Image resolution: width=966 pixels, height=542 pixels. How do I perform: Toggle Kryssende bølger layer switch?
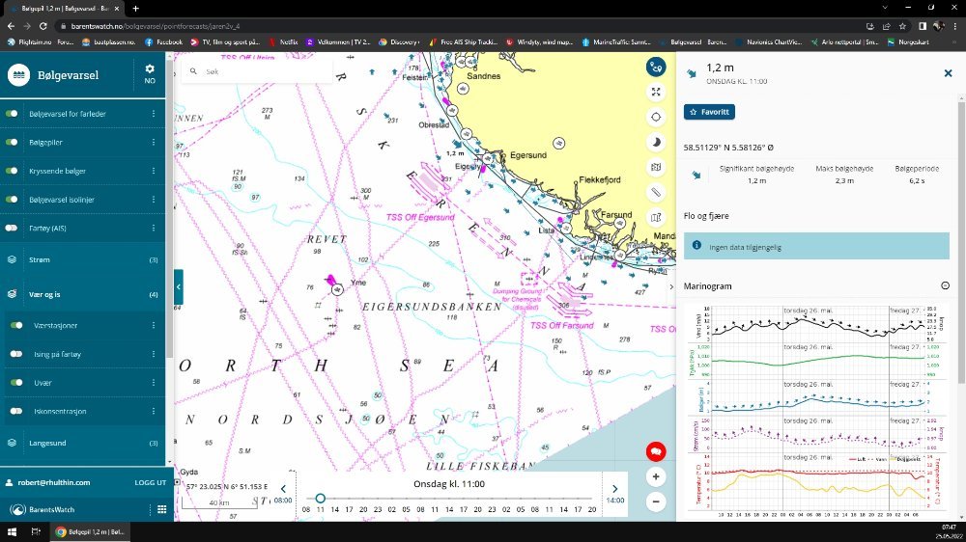click(12, 171)
